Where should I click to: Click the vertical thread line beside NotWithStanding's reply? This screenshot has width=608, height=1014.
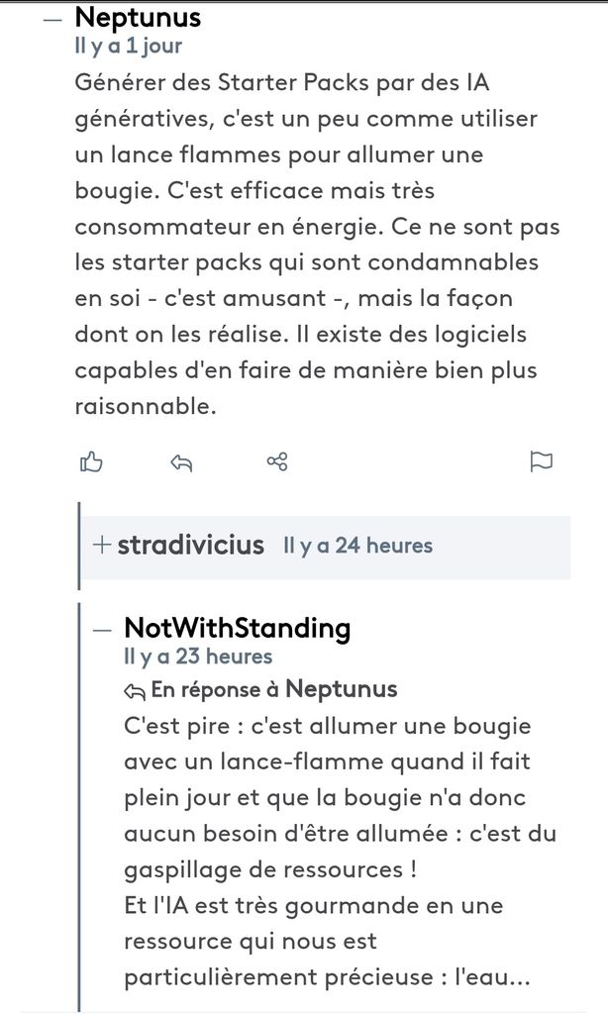point(79,806)
